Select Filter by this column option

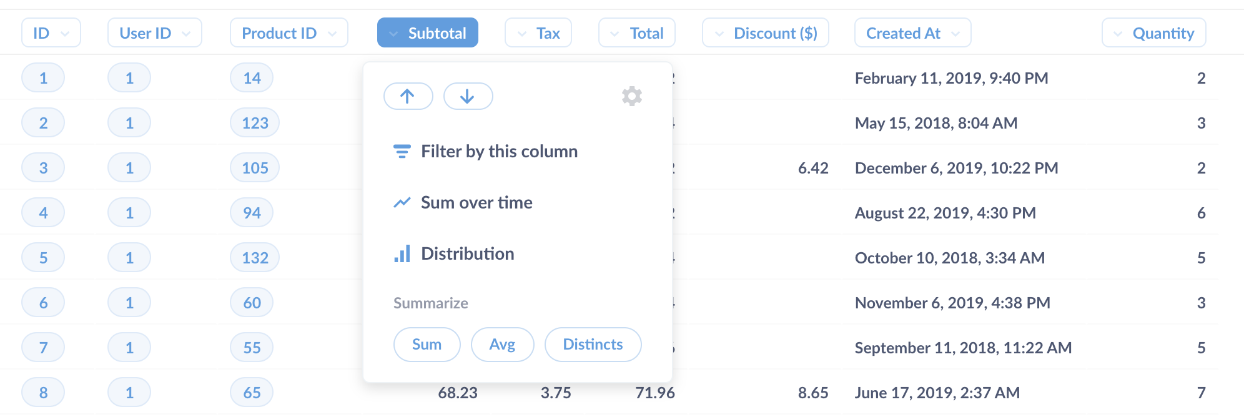click(499, 152)
